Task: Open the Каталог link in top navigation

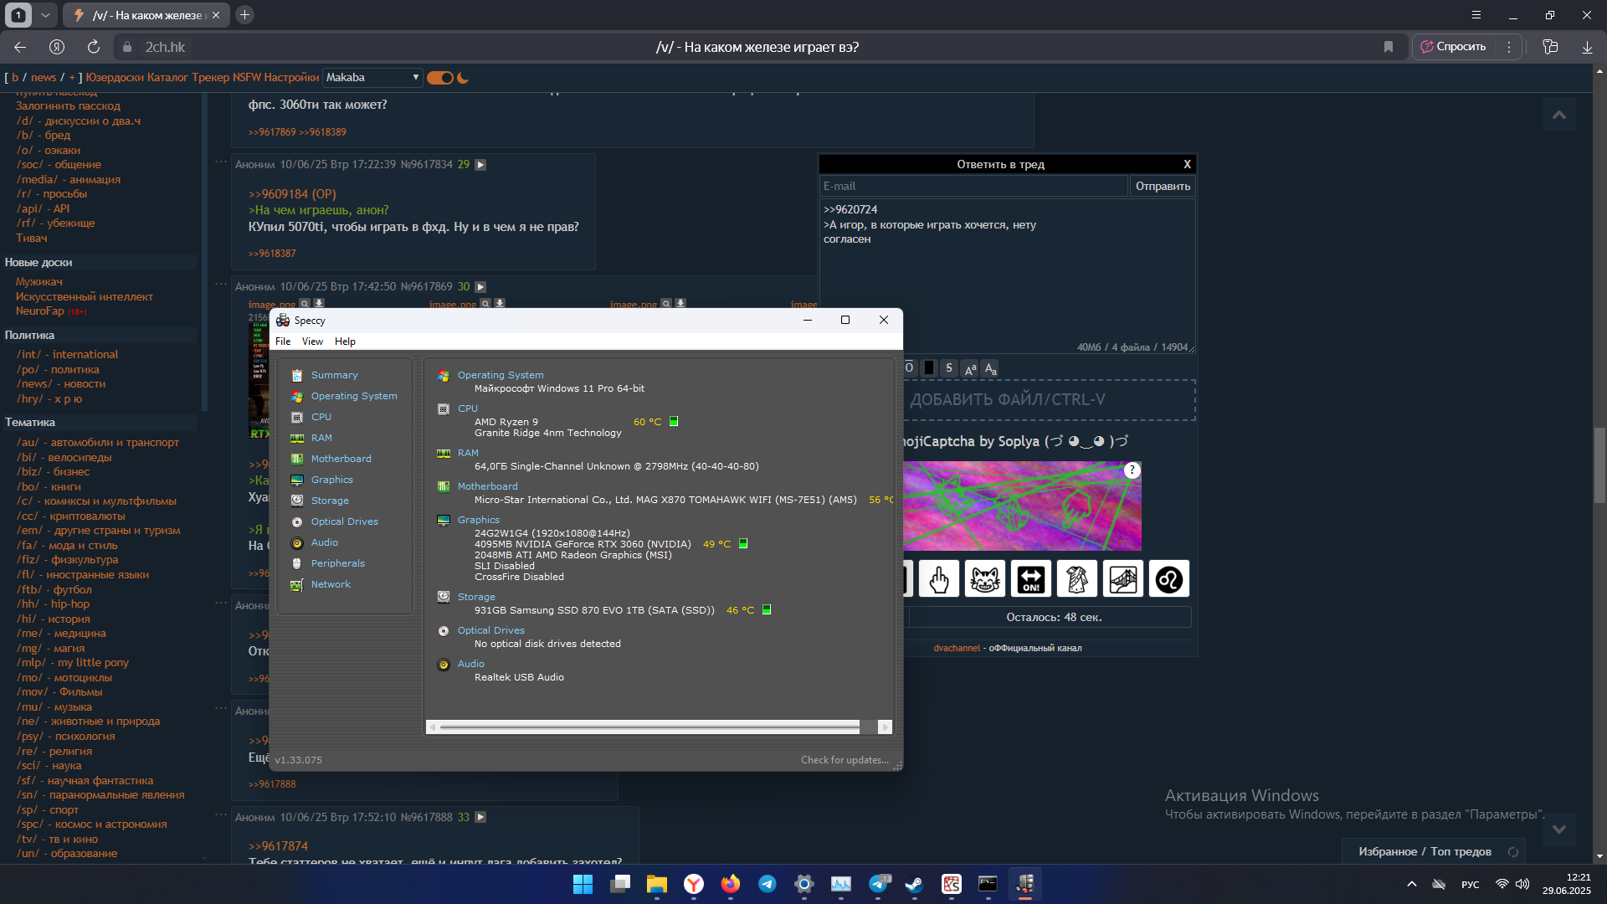Action: (x=167, y=78)
